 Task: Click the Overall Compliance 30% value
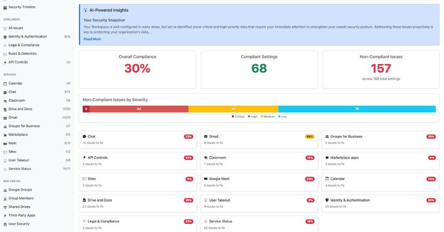pos(137,69)
